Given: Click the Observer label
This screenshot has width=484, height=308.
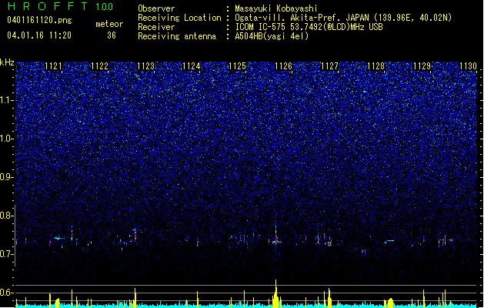Looking at the screenshot, I should [156, 8].
